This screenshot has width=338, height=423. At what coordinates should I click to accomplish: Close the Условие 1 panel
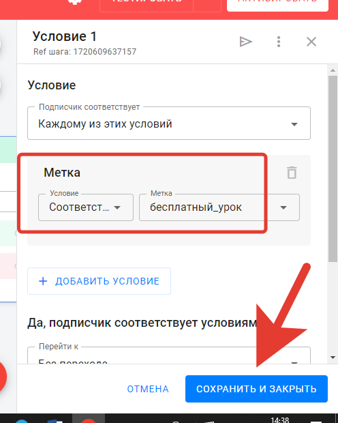[x=311, y=42]
